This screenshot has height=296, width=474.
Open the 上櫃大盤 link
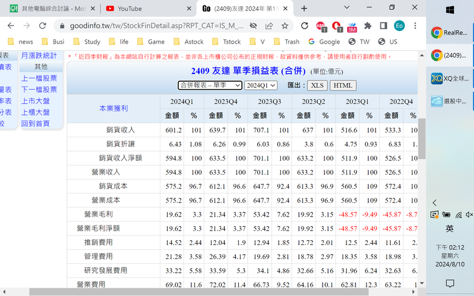point(35,112)
